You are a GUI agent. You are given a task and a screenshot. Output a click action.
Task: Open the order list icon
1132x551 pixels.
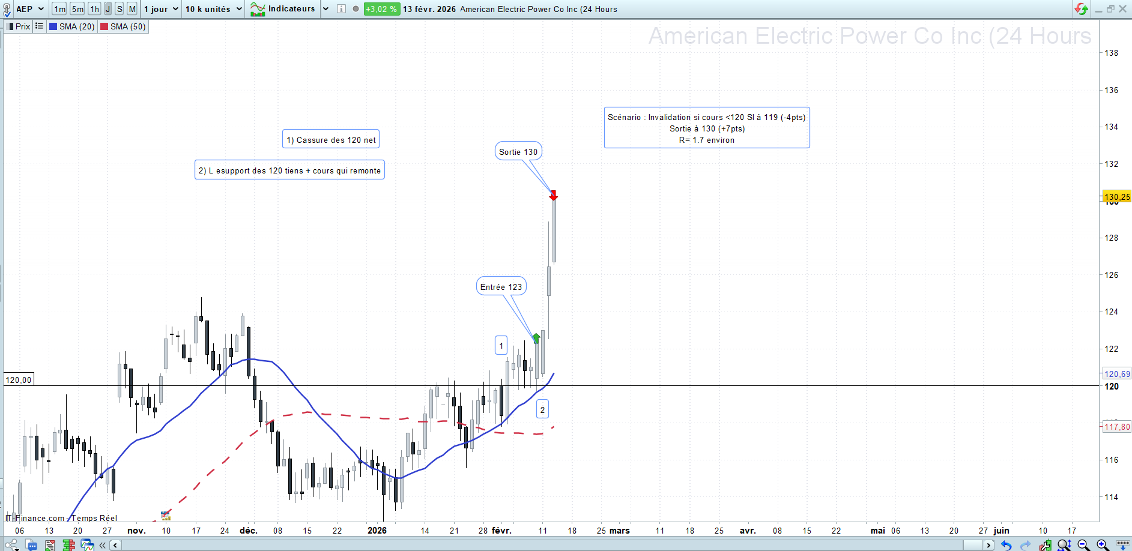click(50, 545)
